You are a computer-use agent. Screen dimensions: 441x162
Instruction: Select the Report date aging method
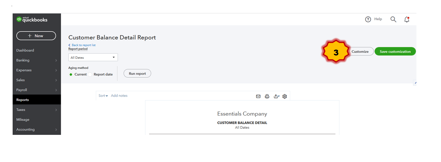[90, 74]
